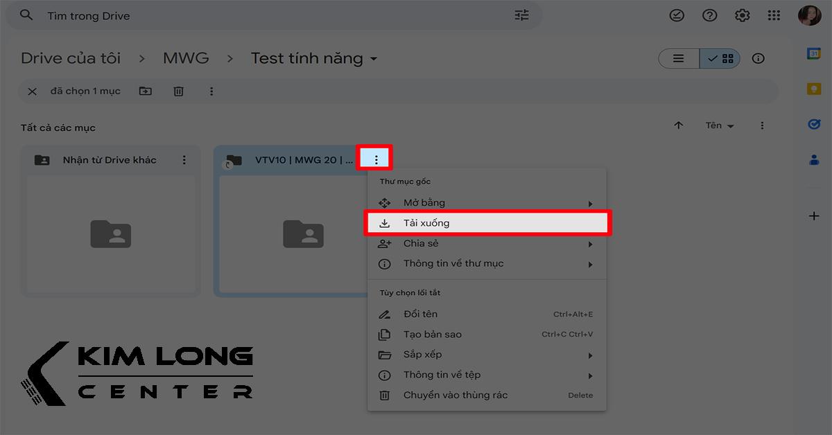Screen dimensions: 832x435
Task: Open Google Keep from the side panel
Action: point(813,88)
